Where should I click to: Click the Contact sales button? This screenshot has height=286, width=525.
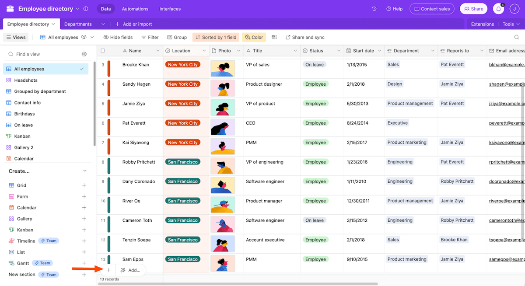pos(432,8)
